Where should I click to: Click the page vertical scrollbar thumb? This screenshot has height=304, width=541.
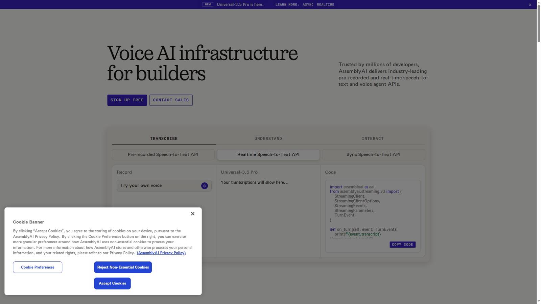click(539, 23)
